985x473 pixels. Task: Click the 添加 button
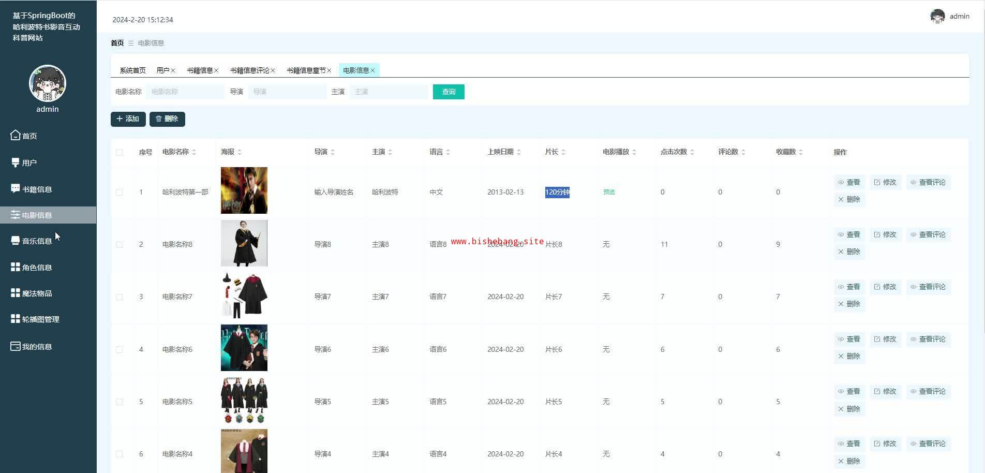pyautogui.click(x=128, y=119)
